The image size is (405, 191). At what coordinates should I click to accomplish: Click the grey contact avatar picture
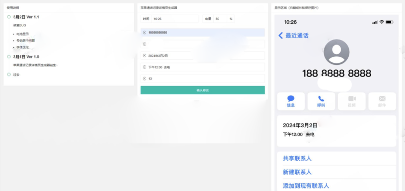336,52
